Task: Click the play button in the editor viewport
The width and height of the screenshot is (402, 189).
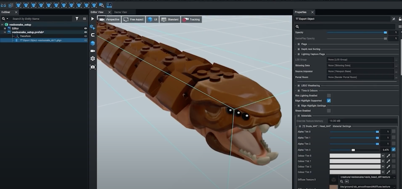Action: tap(92, 19)
